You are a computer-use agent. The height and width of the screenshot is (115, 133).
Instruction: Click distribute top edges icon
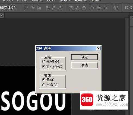71,8
